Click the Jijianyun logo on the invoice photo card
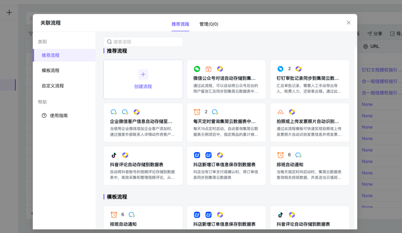 292,112
